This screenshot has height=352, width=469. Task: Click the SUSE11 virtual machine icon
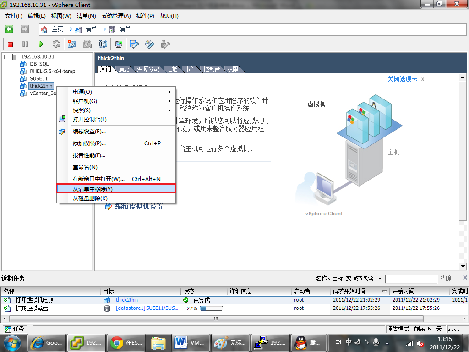coord(23,79)
